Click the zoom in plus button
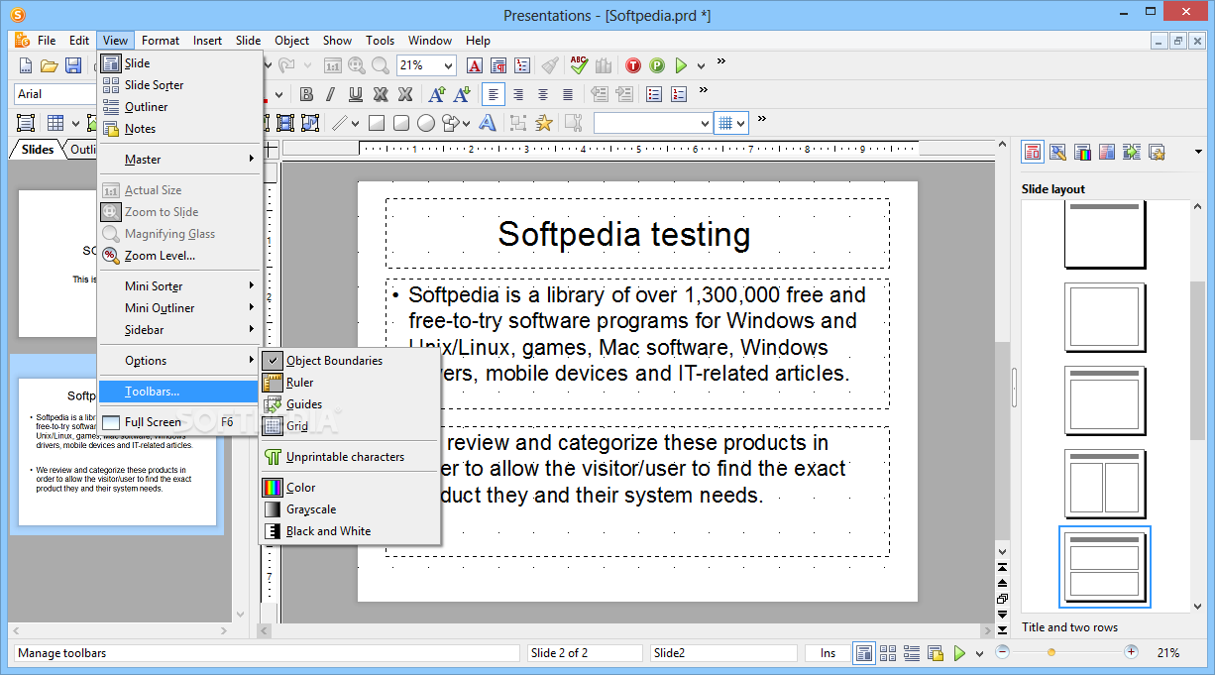This screenshot has width=1215, height=675. coord(1131,652)
